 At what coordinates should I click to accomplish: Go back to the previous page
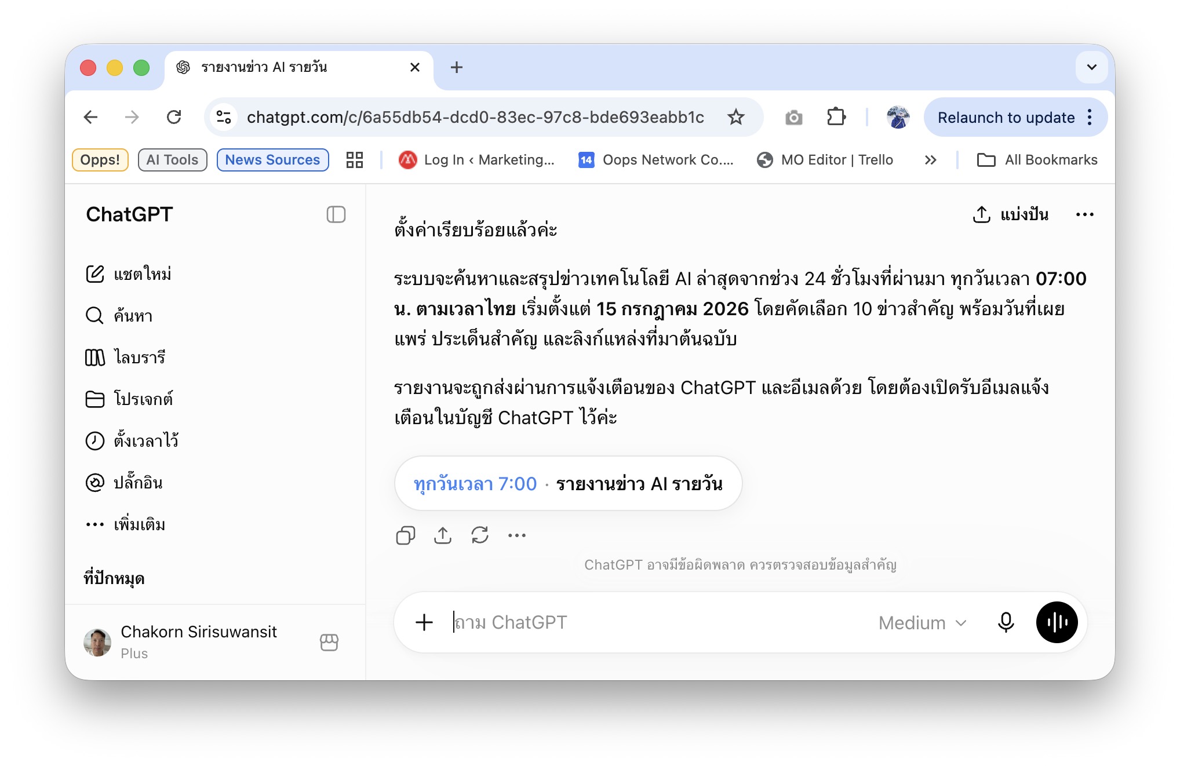[90, 117]
